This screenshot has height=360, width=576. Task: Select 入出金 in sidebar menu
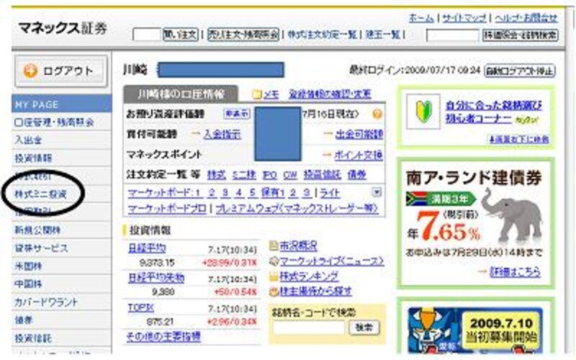point(28,140)
